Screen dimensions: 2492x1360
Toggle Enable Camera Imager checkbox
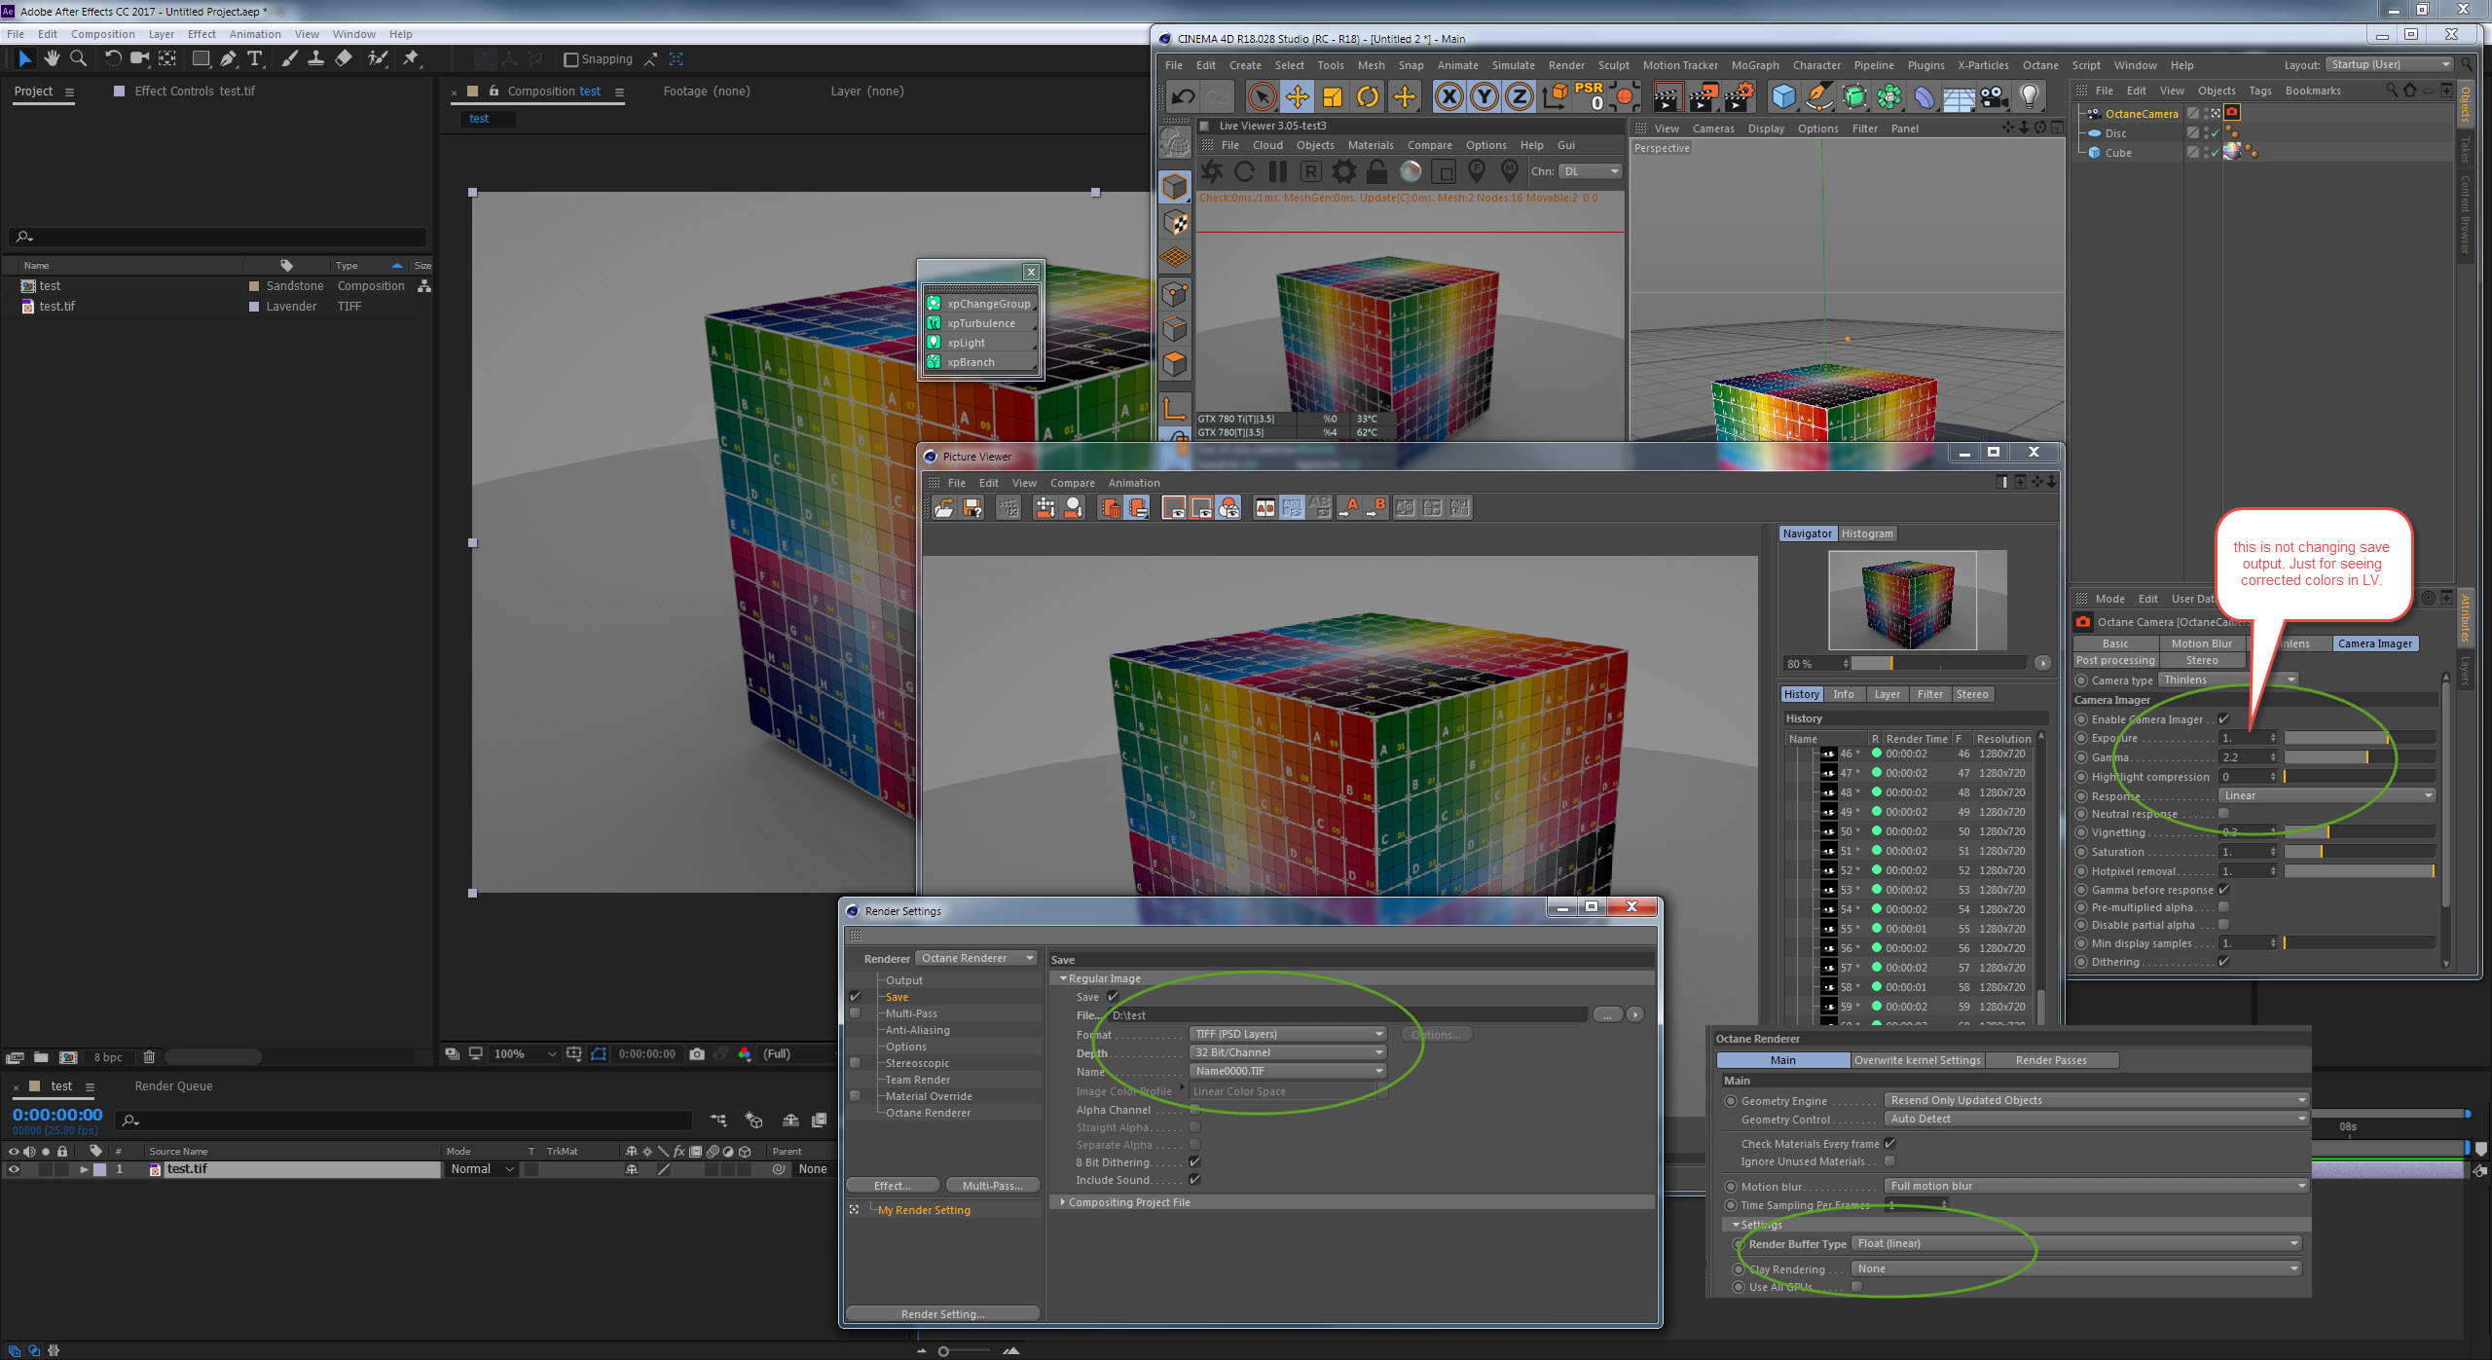coord(2223,719)
